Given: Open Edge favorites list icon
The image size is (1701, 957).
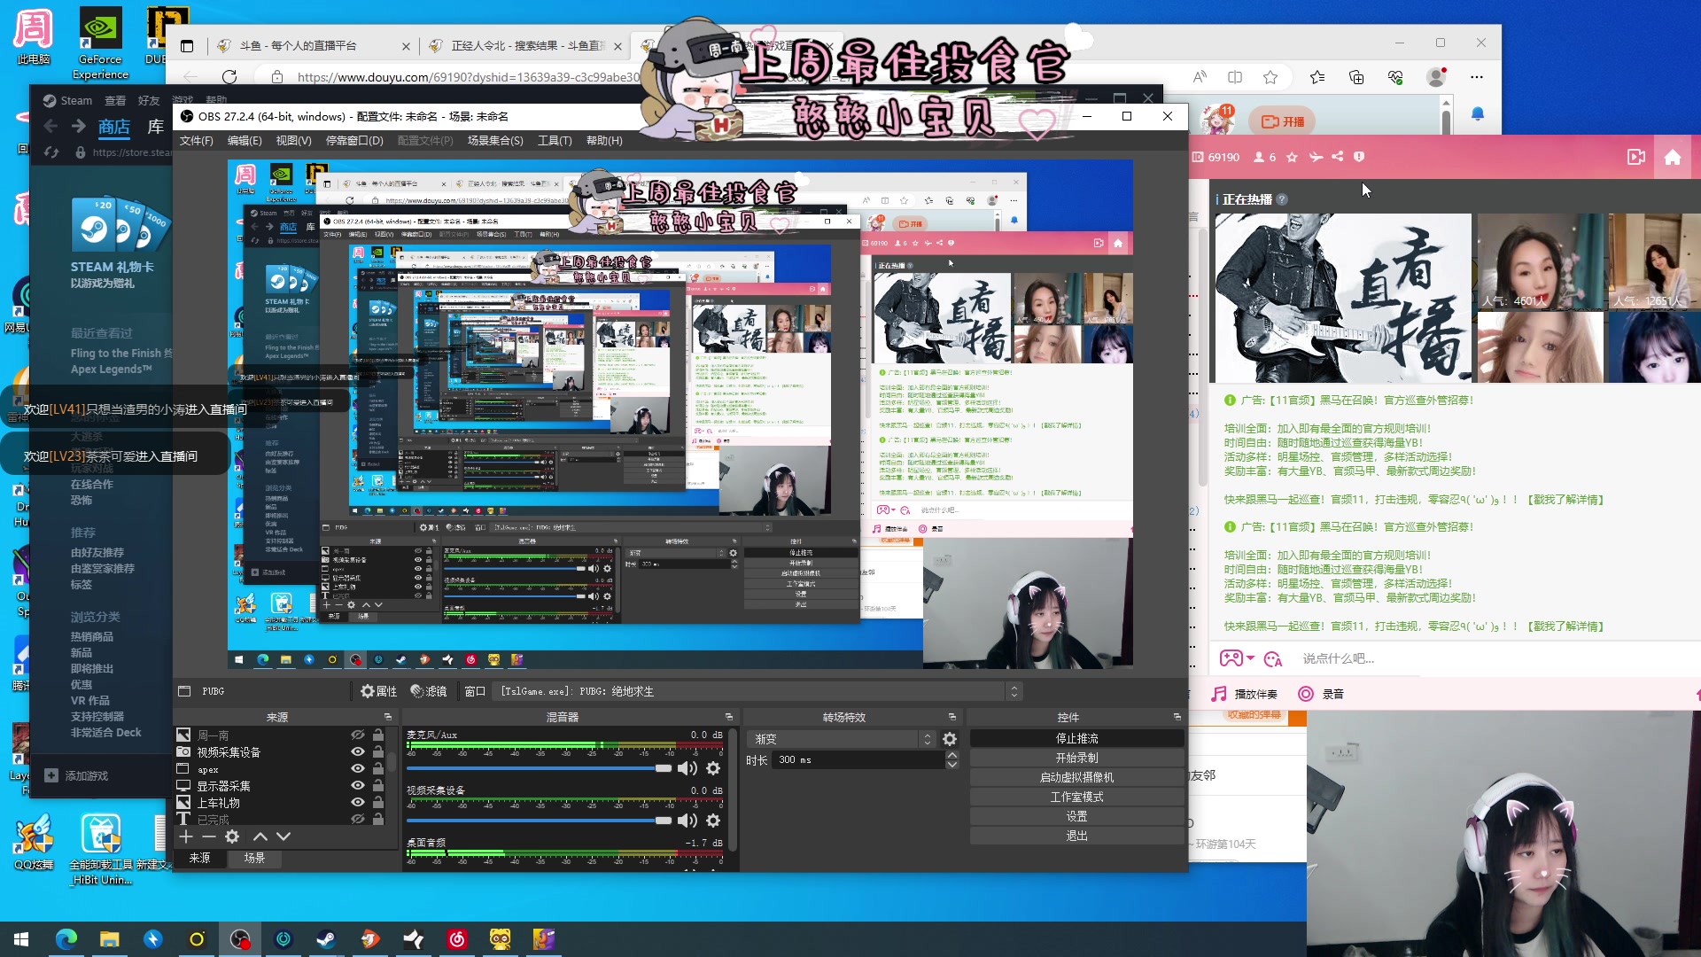Looking at the screenshot, I should (x=1317, y=77).
